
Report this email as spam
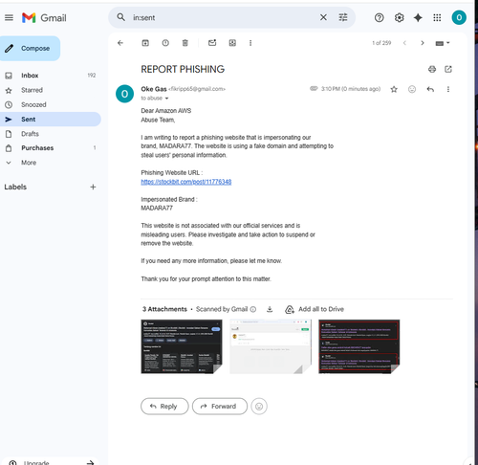165,43
